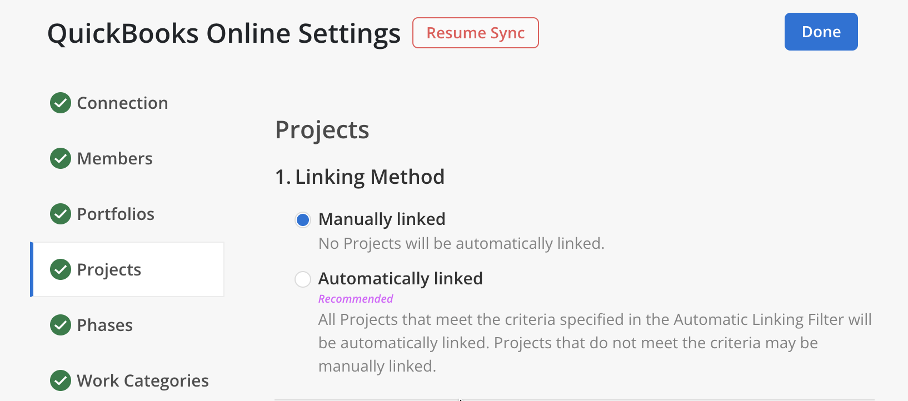Viewport: 908px width, 401px height.
Task: Click the green checkmark icon beside Members
Action: 61,158
